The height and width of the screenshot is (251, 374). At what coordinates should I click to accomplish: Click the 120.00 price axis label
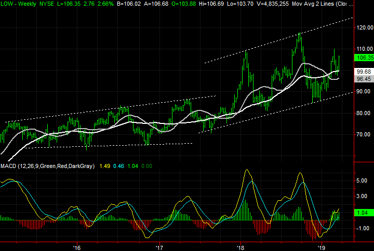click(x=364, y=27)
